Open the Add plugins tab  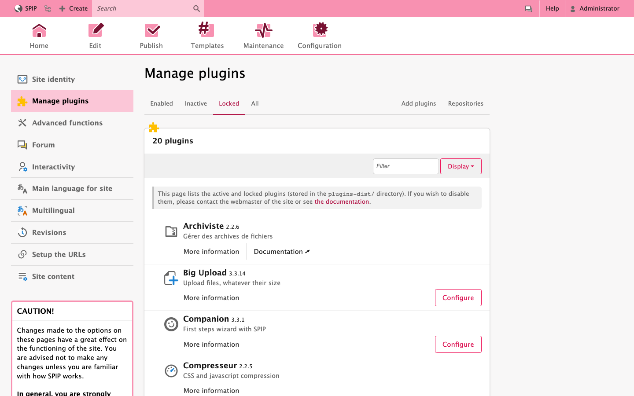[x=419, y=103]
